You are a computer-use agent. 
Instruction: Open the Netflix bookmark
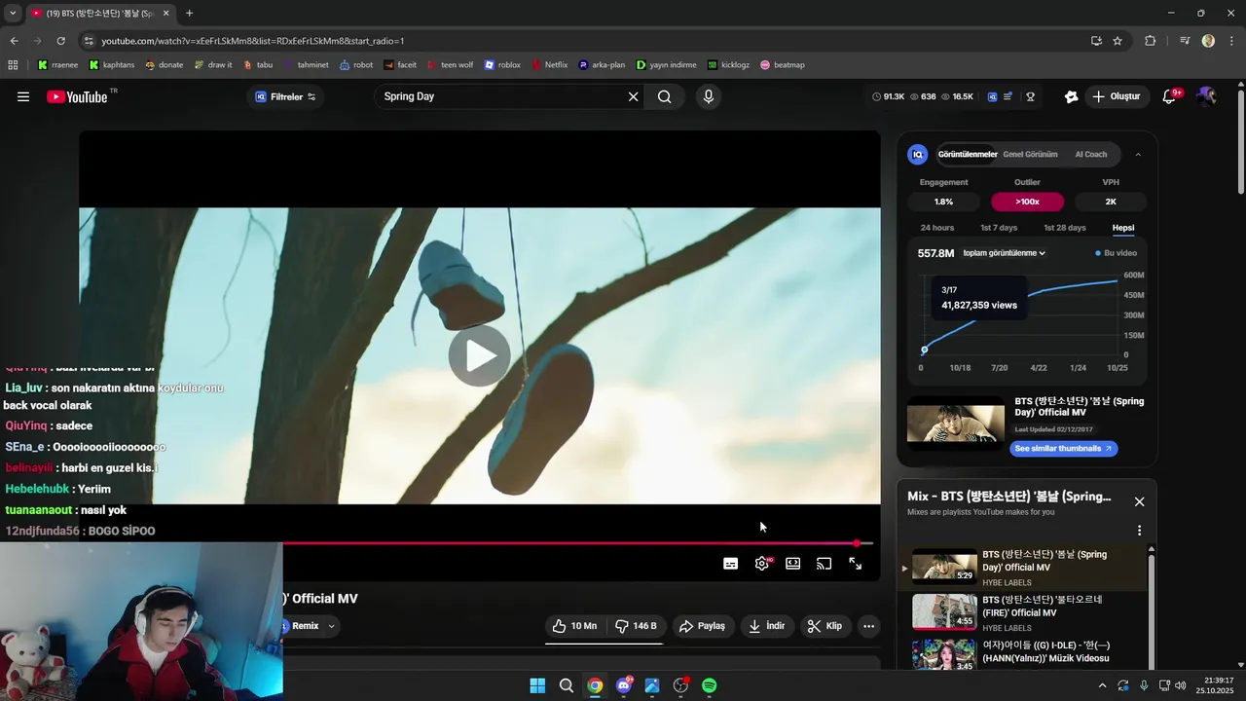(x=549, y=65)
